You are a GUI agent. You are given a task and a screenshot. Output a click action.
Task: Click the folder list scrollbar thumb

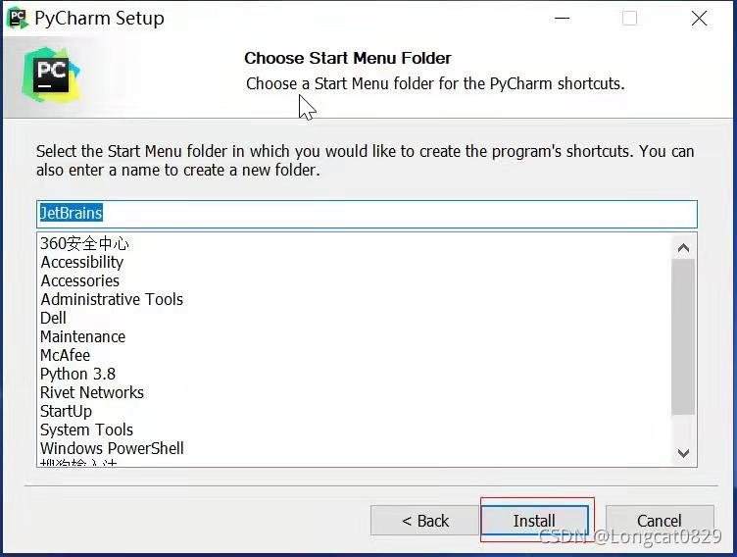tap(683, 337)
